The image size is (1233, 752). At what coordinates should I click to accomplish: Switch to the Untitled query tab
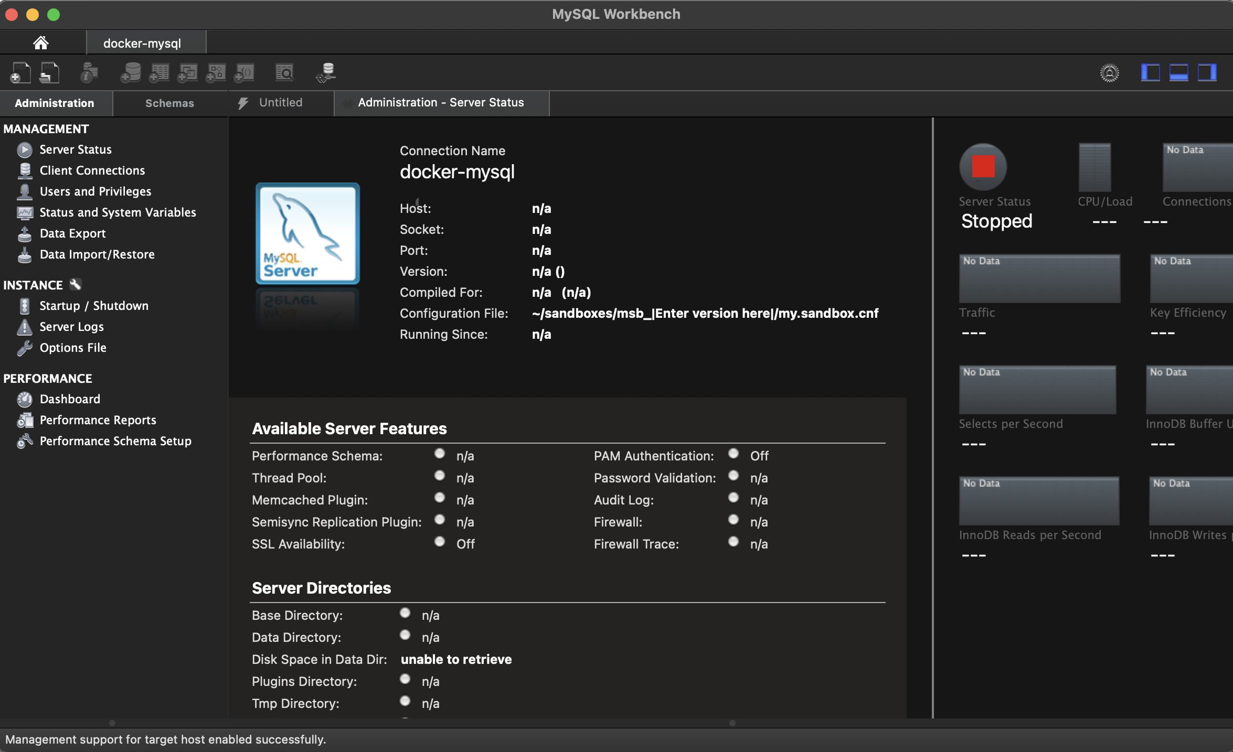(x=280, y=103)
